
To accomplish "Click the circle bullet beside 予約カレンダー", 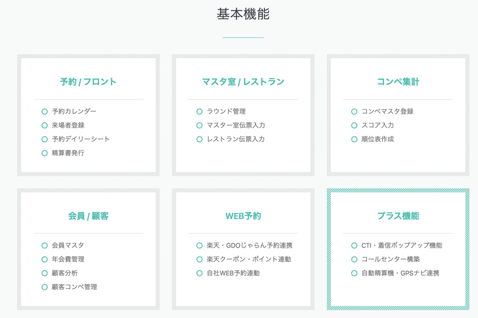I will [x=44, y=112].
